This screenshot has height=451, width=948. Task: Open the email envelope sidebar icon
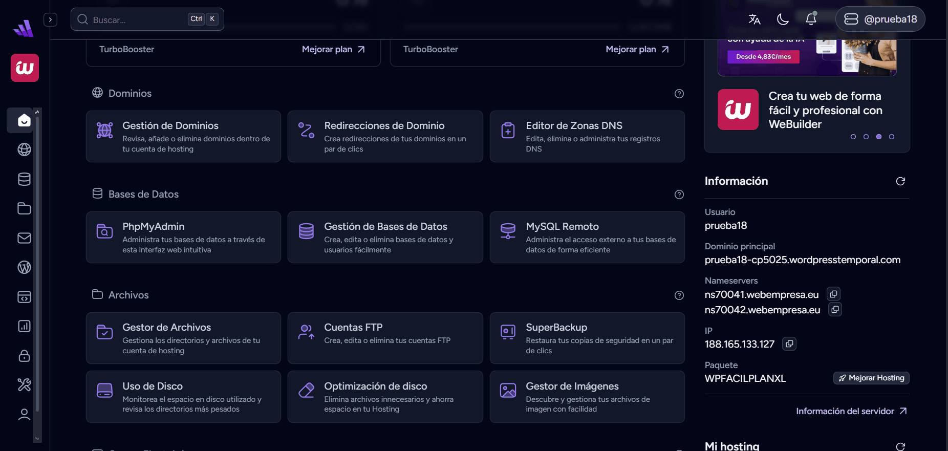click(x=24, y=238)
